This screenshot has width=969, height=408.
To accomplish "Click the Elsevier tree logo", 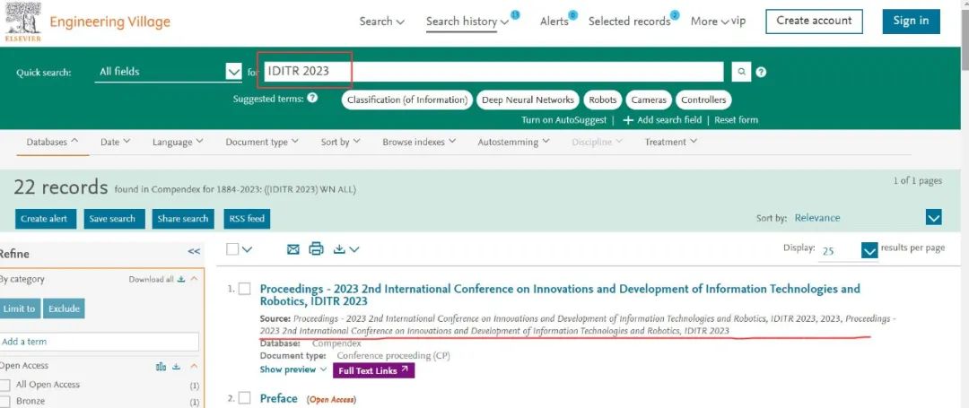I will point(22,21).
